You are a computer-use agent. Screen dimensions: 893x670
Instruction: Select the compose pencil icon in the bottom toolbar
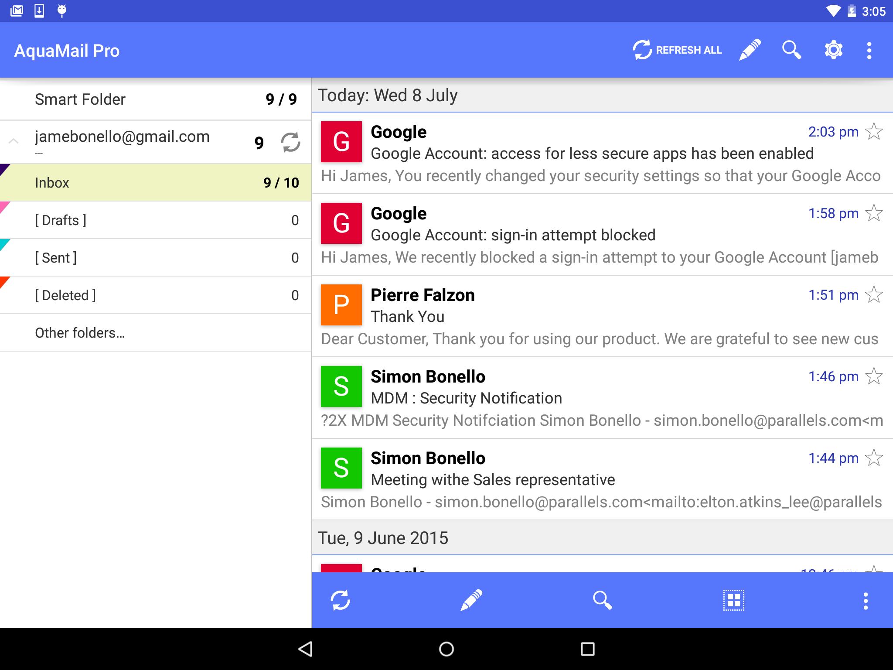[x=471, y=599]
